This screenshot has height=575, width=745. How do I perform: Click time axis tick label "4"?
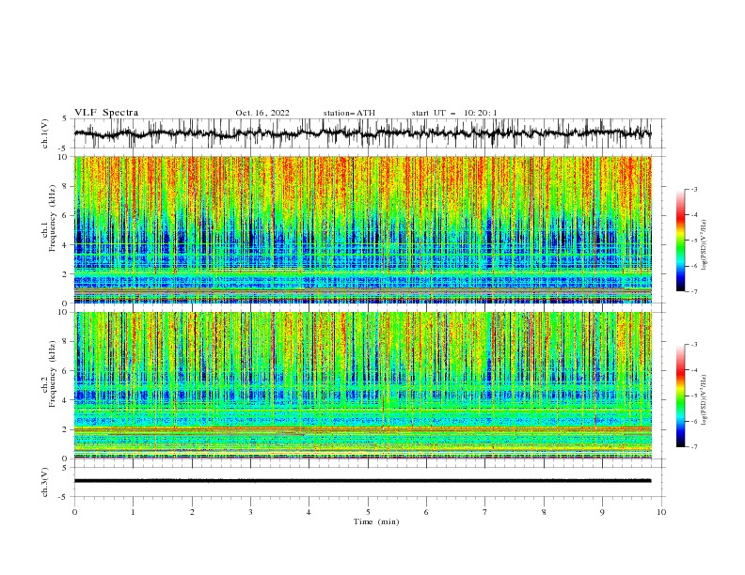(309, 512)
